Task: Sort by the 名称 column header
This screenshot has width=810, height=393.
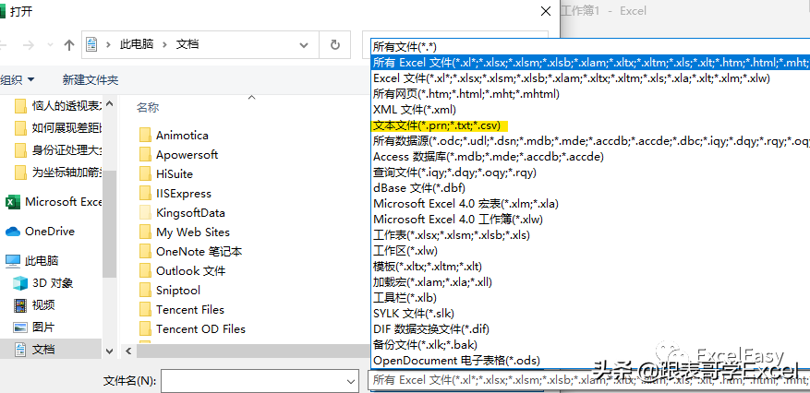Action: click(x=148, y=108)
